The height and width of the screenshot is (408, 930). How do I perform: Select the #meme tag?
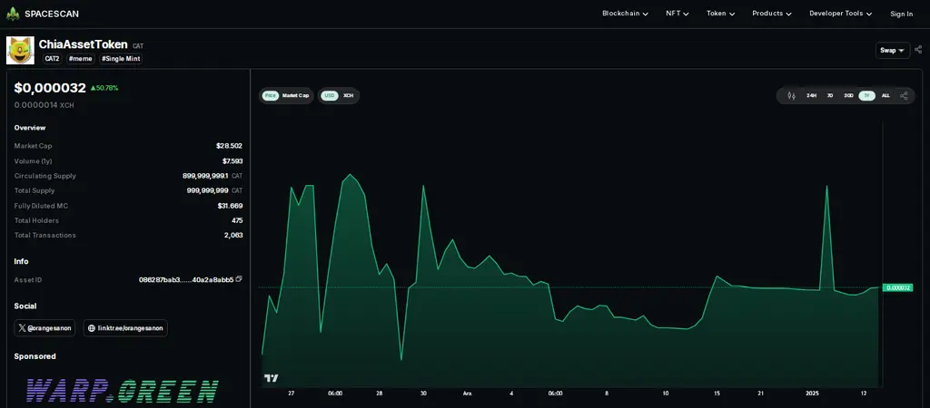80,59
